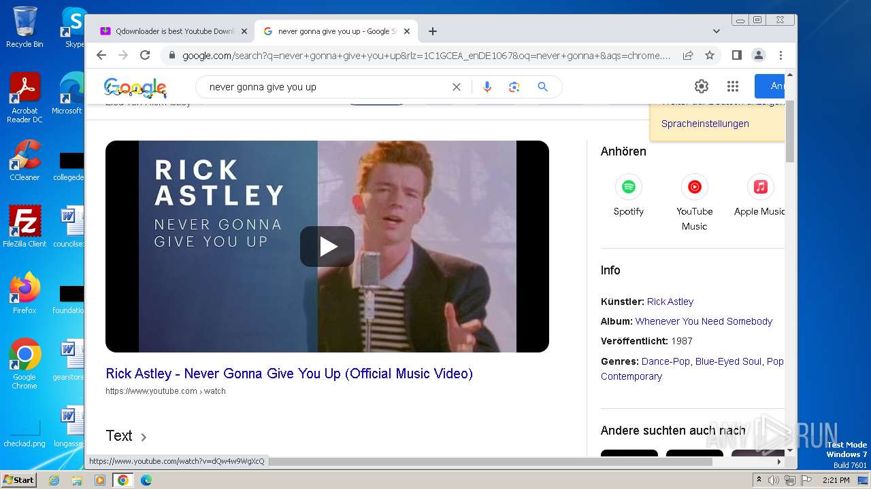Go back to the previous page
The image size is (871, 489).
click(101, 55)
